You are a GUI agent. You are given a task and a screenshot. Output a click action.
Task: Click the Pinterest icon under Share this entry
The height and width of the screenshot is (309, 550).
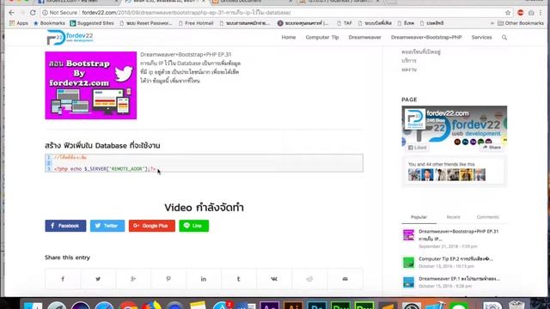pos(168,279)
